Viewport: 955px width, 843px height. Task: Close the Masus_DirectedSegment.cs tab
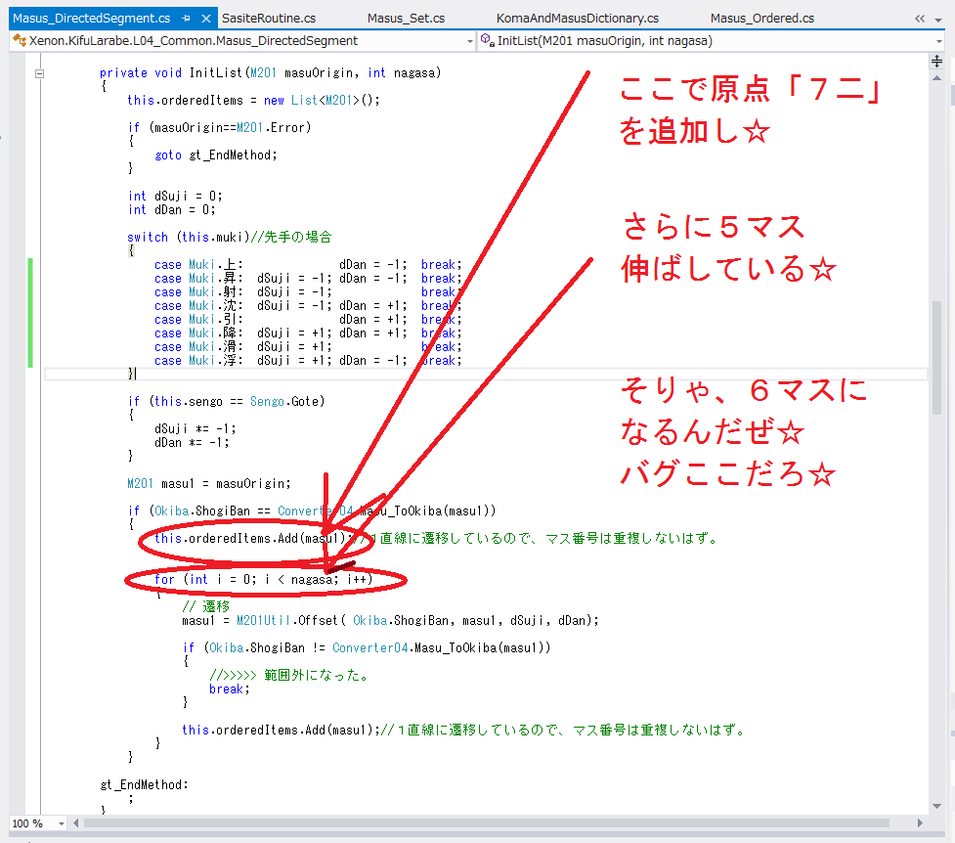(206, 19)
